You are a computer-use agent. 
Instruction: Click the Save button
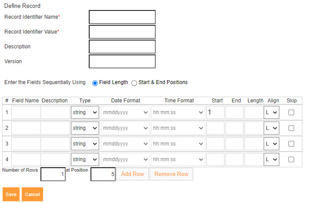coord(11,194)
